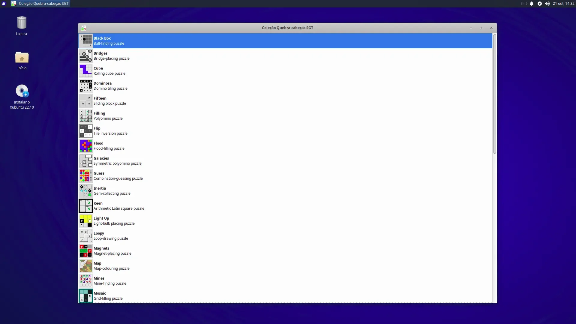Open the Magnets puzzle icon

85,251
